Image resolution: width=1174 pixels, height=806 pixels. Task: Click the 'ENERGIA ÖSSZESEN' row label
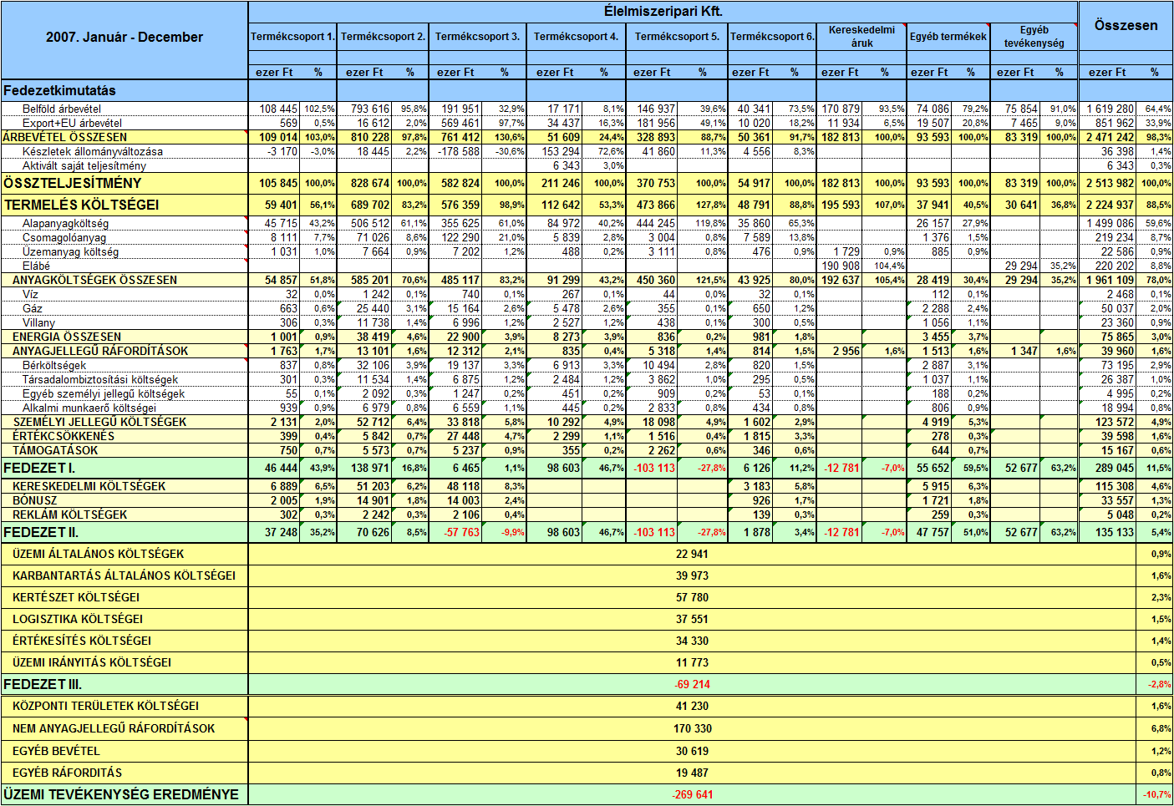(67, 337)
